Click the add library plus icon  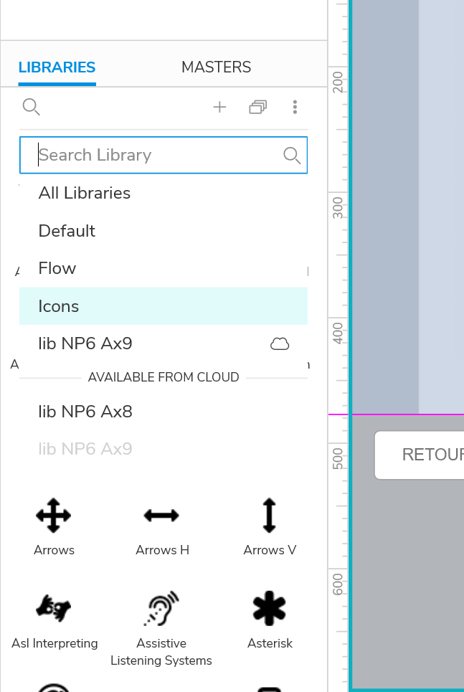[x=219, y=108]
